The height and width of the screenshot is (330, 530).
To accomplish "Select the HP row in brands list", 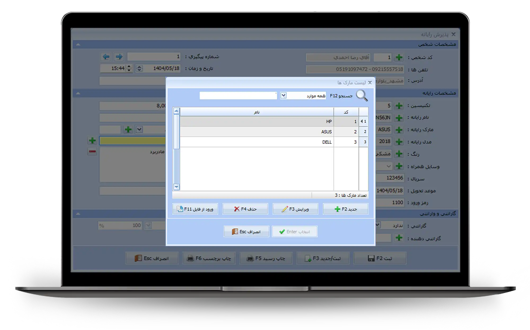I will pos(270,121).
